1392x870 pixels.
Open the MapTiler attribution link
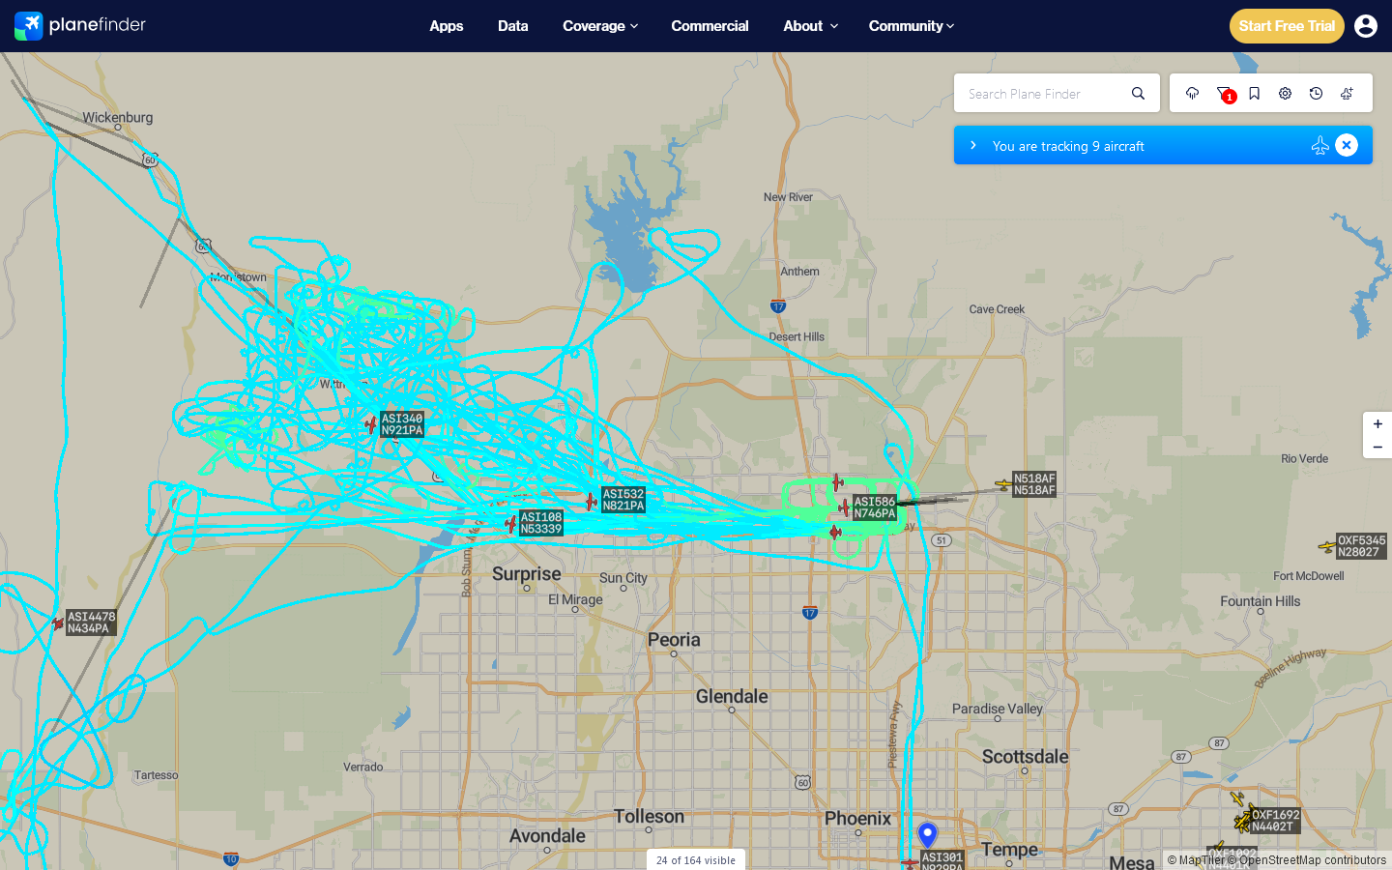(1196, 860)
